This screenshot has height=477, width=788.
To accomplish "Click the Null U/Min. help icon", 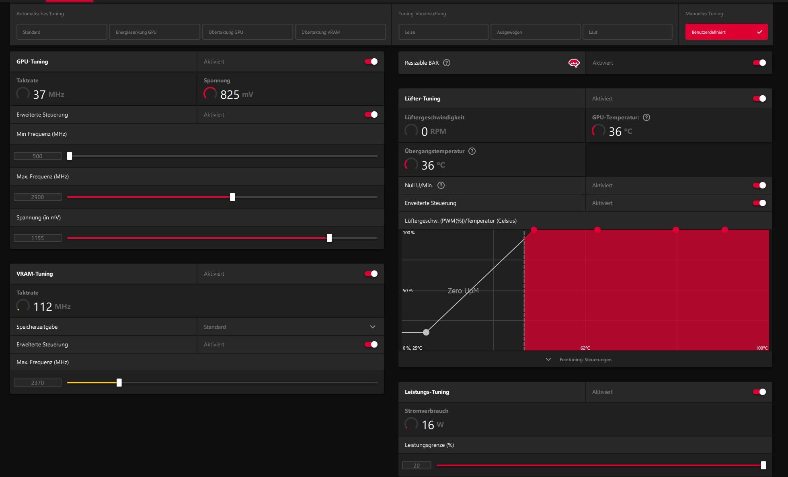I will point(441,185).
